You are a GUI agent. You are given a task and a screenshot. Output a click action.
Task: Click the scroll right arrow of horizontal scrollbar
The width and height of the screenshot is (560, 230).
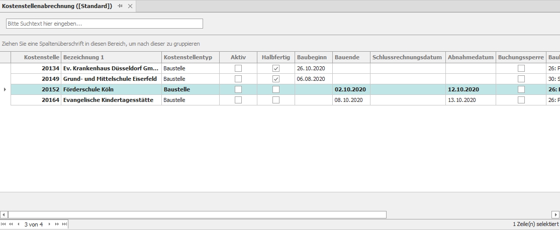[555, 214]
